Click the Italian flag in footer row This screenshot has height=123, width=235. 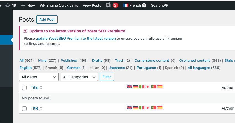pos(142,108)
